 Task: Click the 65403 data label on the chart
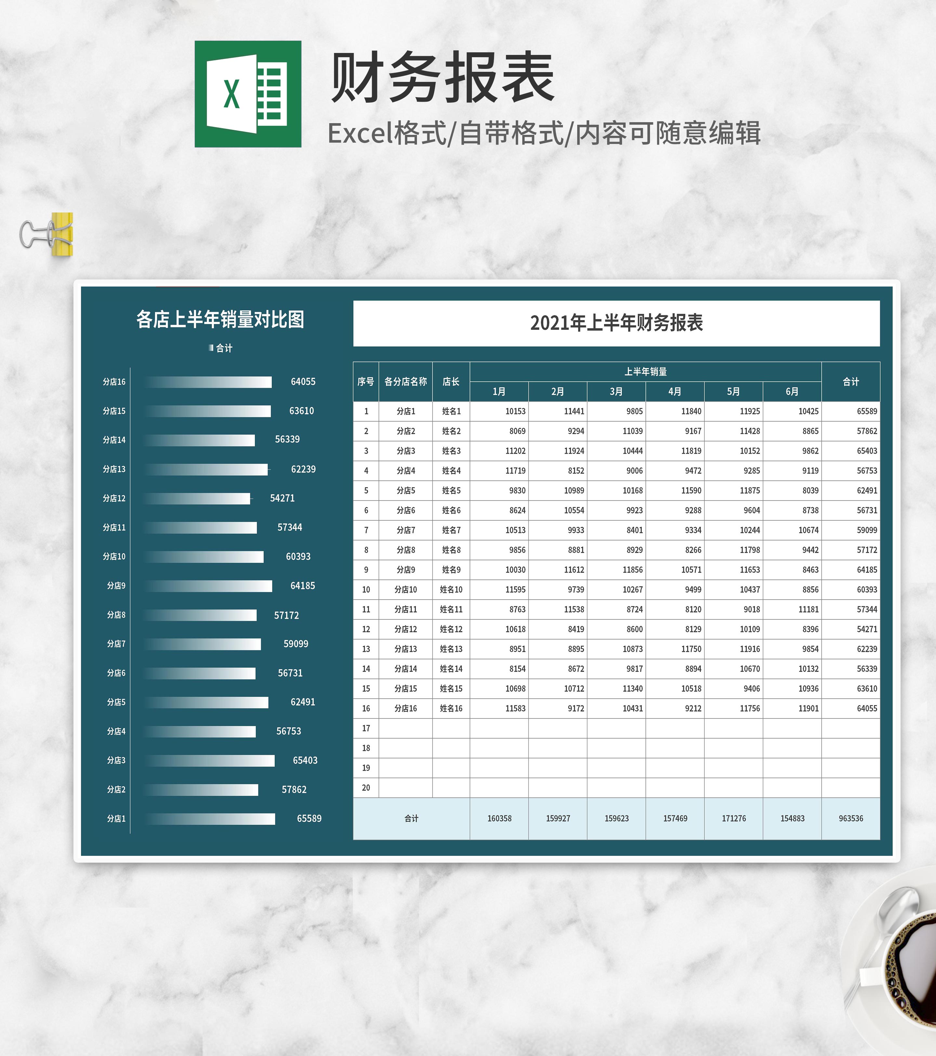(x=305, y=761)
